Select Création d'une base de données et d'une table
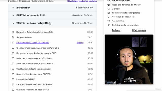 (x=38, y=48)
